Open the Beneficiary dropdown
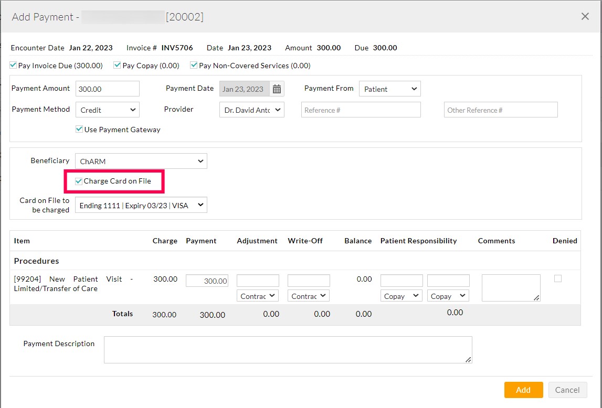The height and width of the screenshot is (408, 602). point(141,162)
